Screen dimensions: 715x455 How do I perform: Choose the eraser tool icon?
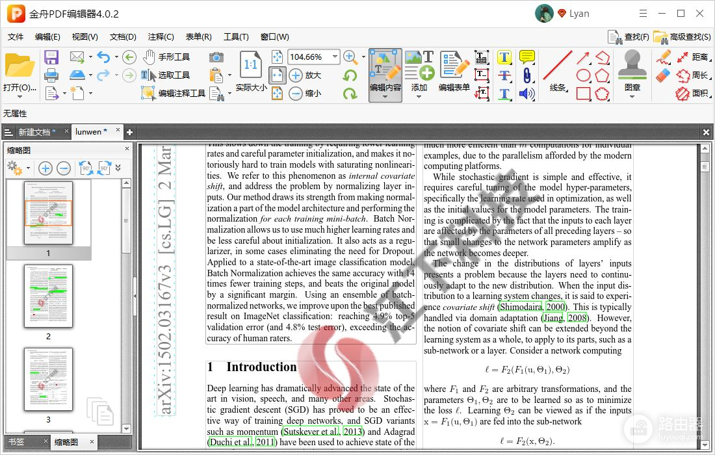pos(662,75)
